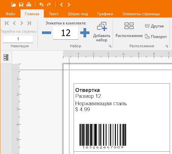Viewport: 172px width, 154px height.
Task: Click the Поворот rotation button
Action: [156, 37]
